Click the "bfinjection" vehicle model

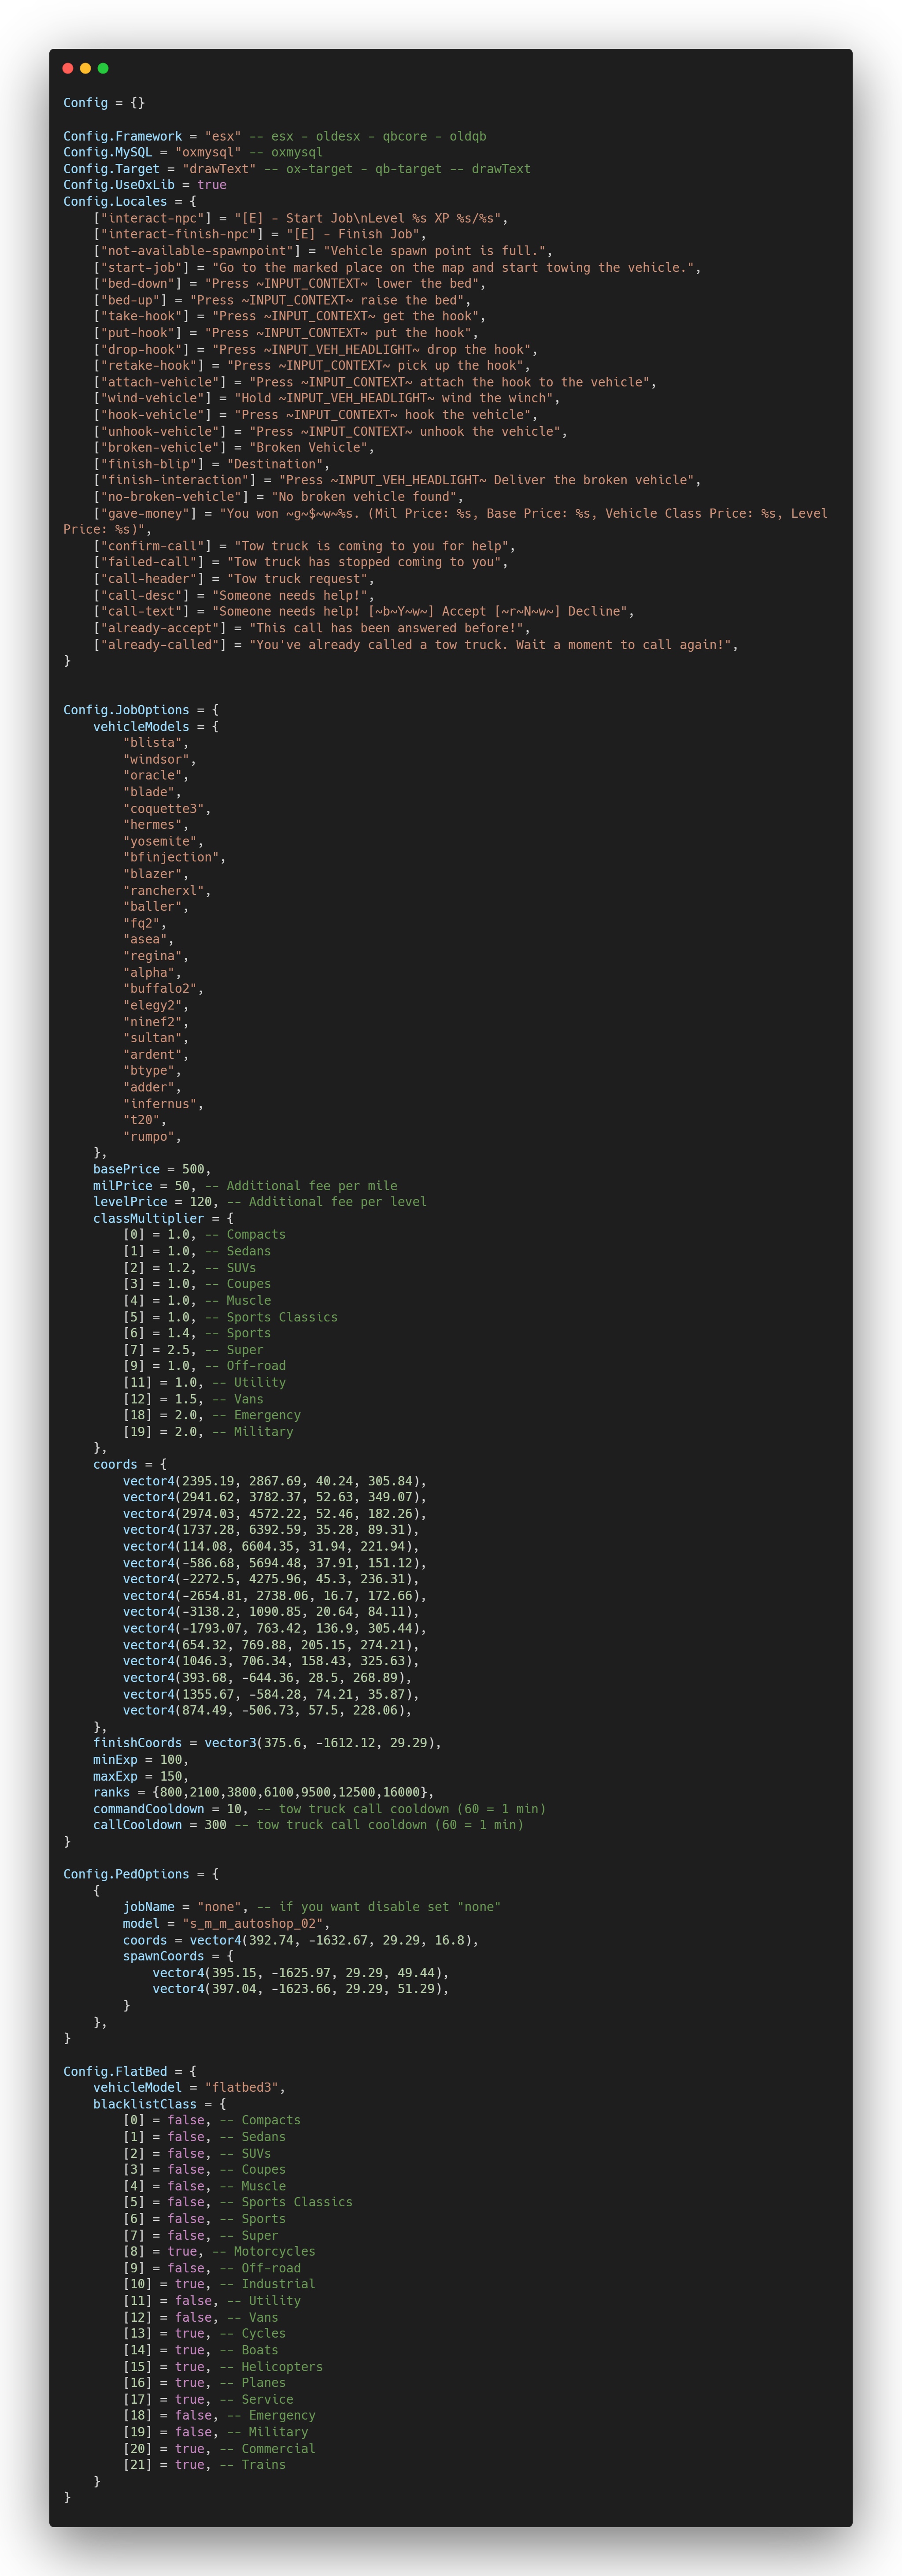[171, 857]
